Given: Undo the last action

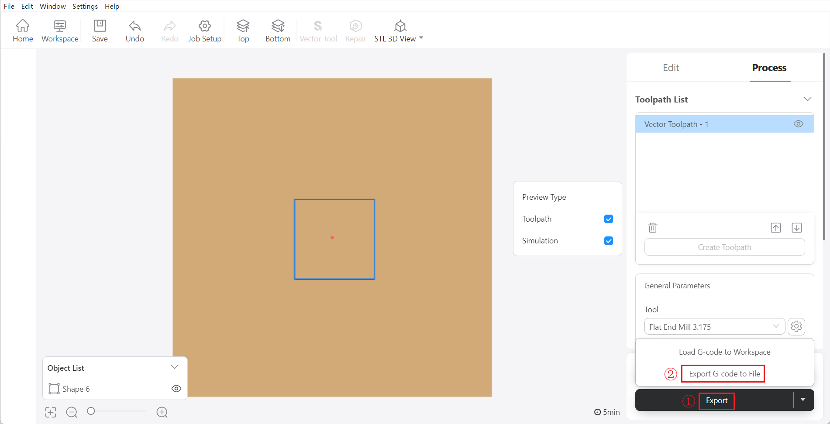Looking at the screenshot, I should [x=134, y=30].
